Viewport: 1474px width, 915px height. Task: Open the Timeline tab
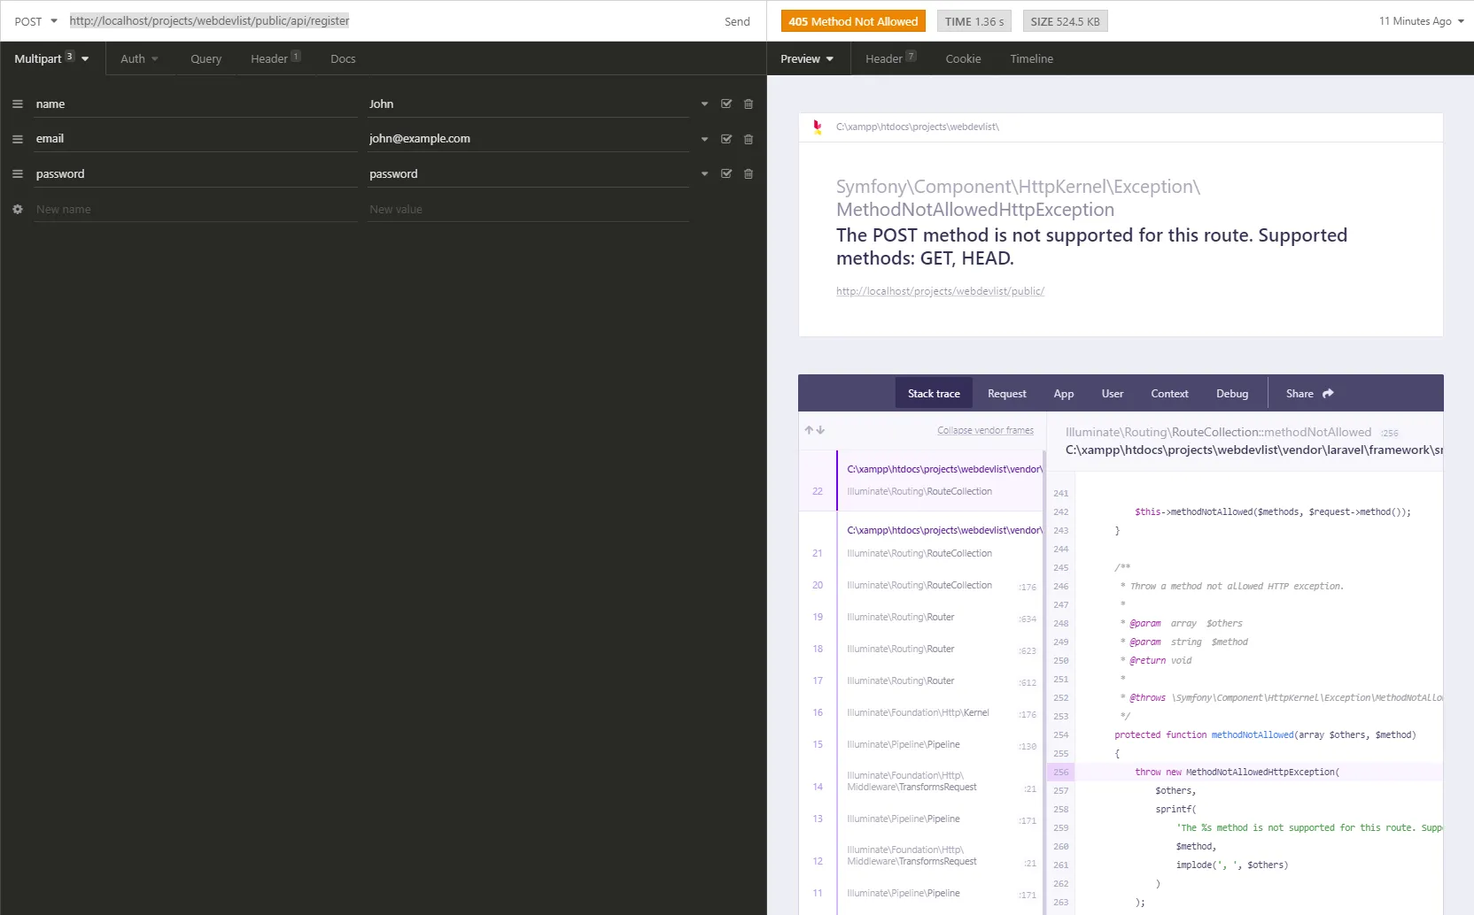[1031, 59]
